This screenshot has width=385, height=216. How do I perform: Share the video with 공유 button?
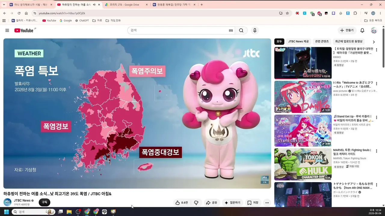point(211,203)
